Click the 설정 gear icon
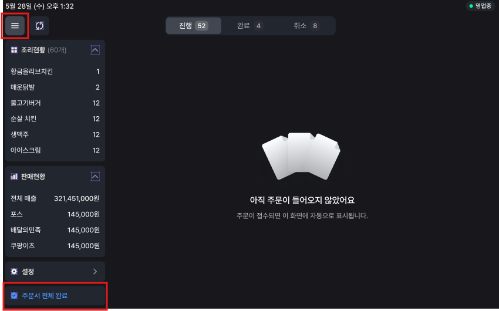499x311 pixels. [14, 272]
